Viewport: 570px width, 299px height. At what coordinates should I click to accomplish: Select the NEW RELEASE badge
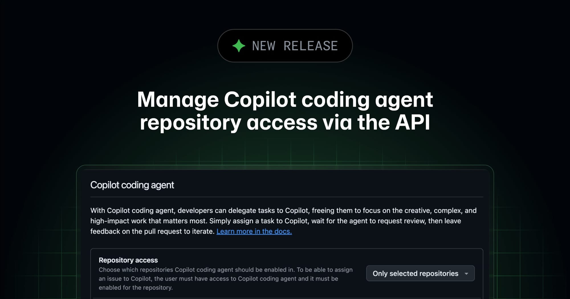285,46
